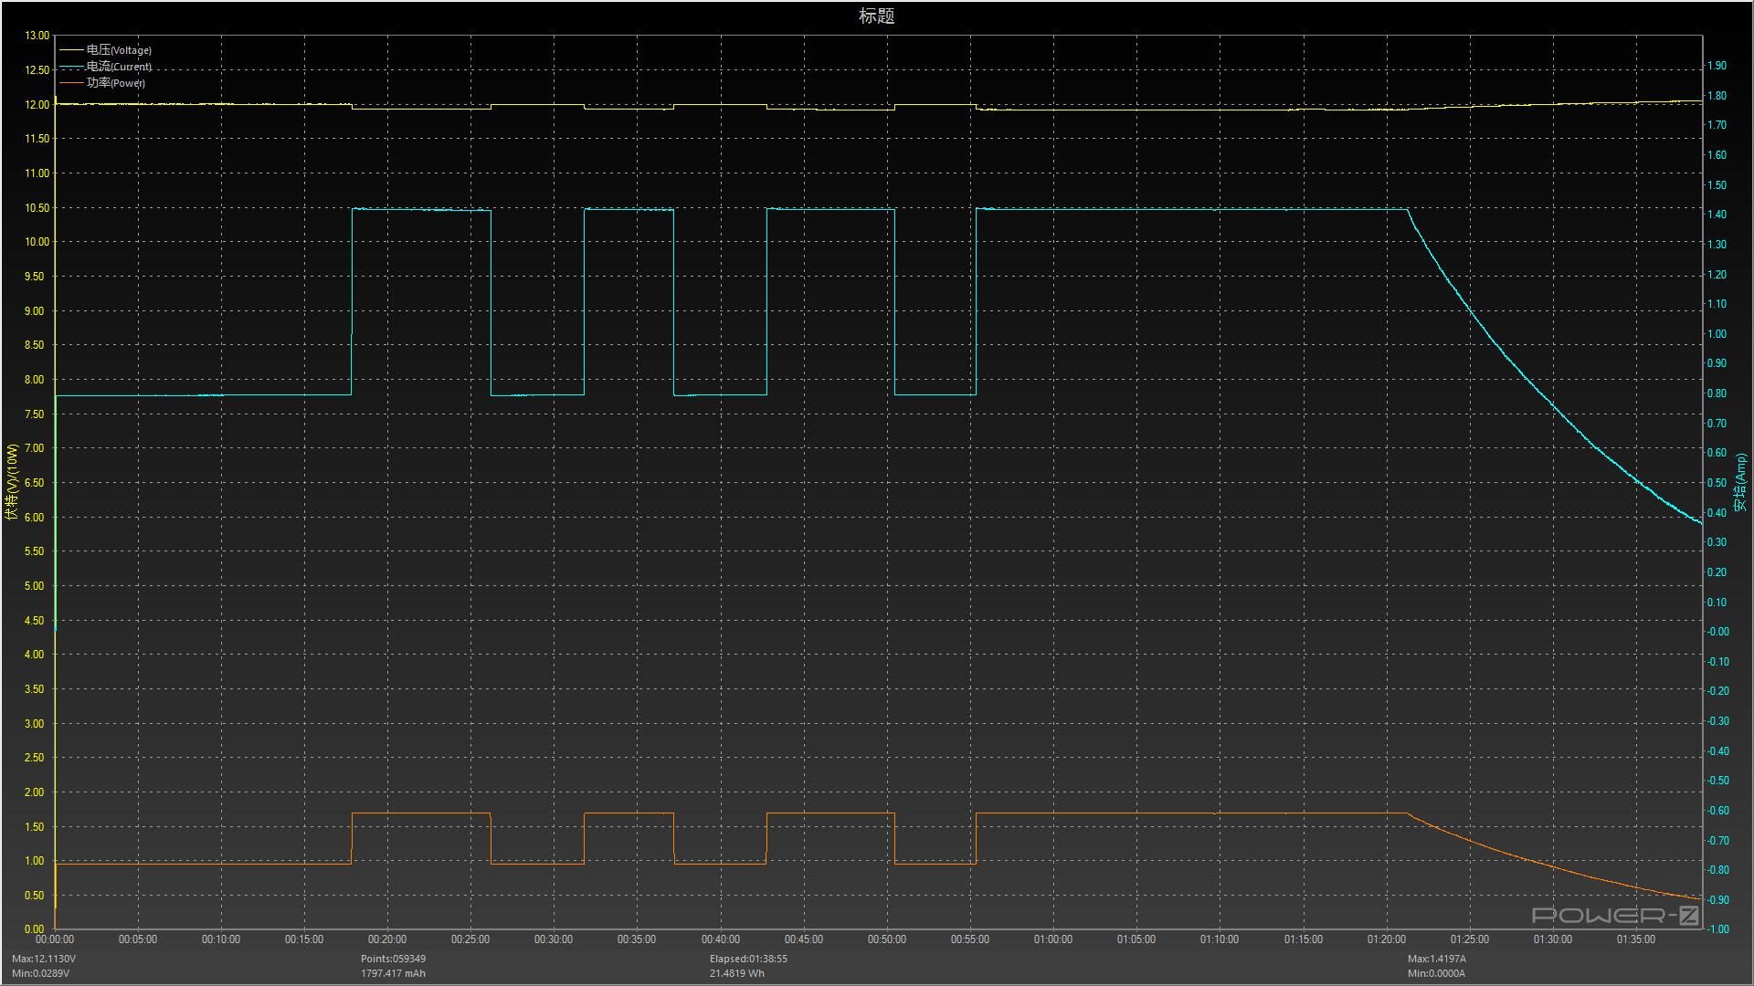Viewport: 1754px width, 986px height.
Task: Click the cyan Current legend line
Action: click(x=71, y=68)
